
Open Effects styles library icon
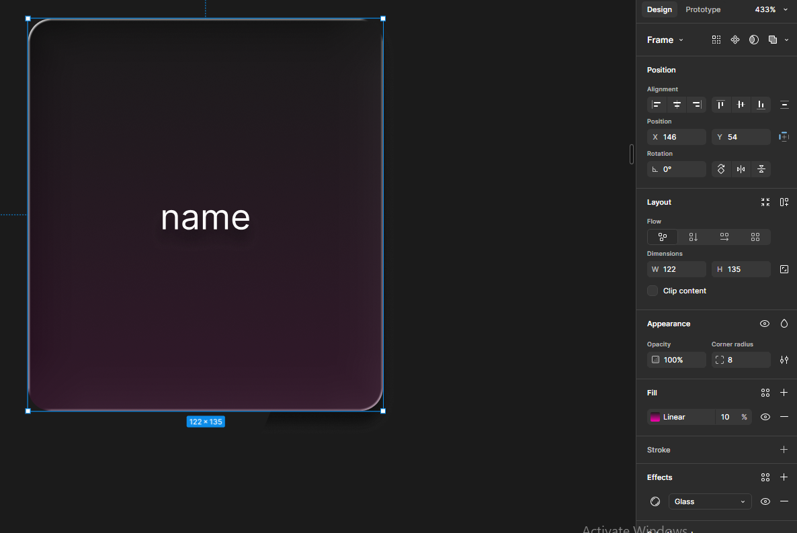[765, 478]
